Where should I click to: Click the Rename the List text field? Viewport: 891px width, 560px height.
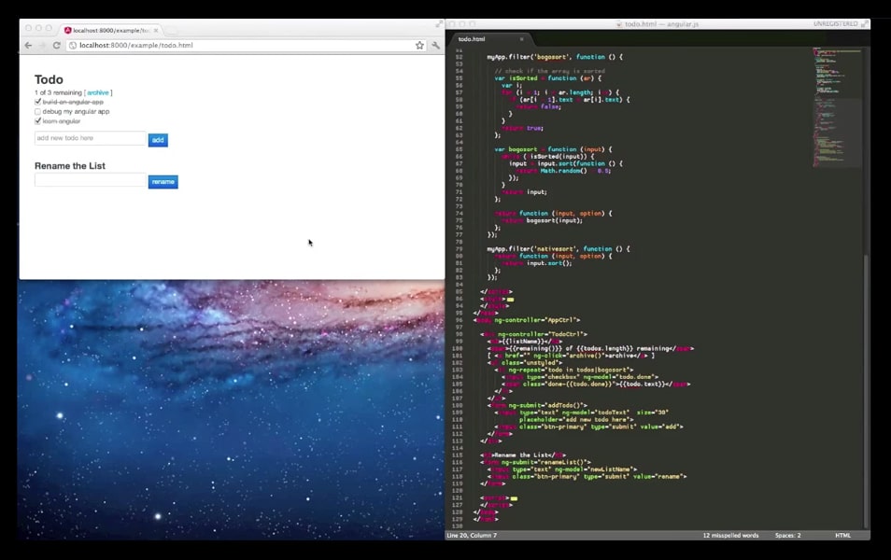91,180
